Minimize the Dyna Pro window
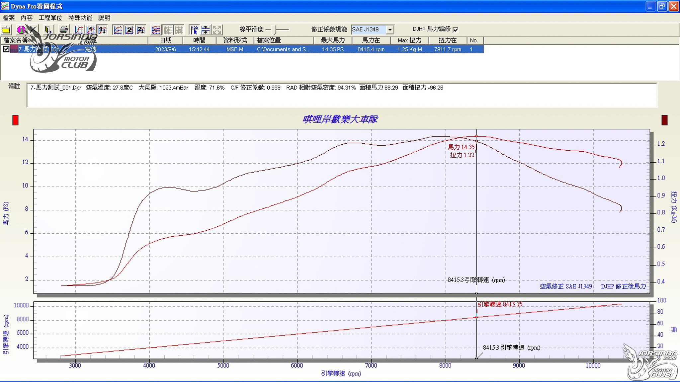 coord(650,6)
